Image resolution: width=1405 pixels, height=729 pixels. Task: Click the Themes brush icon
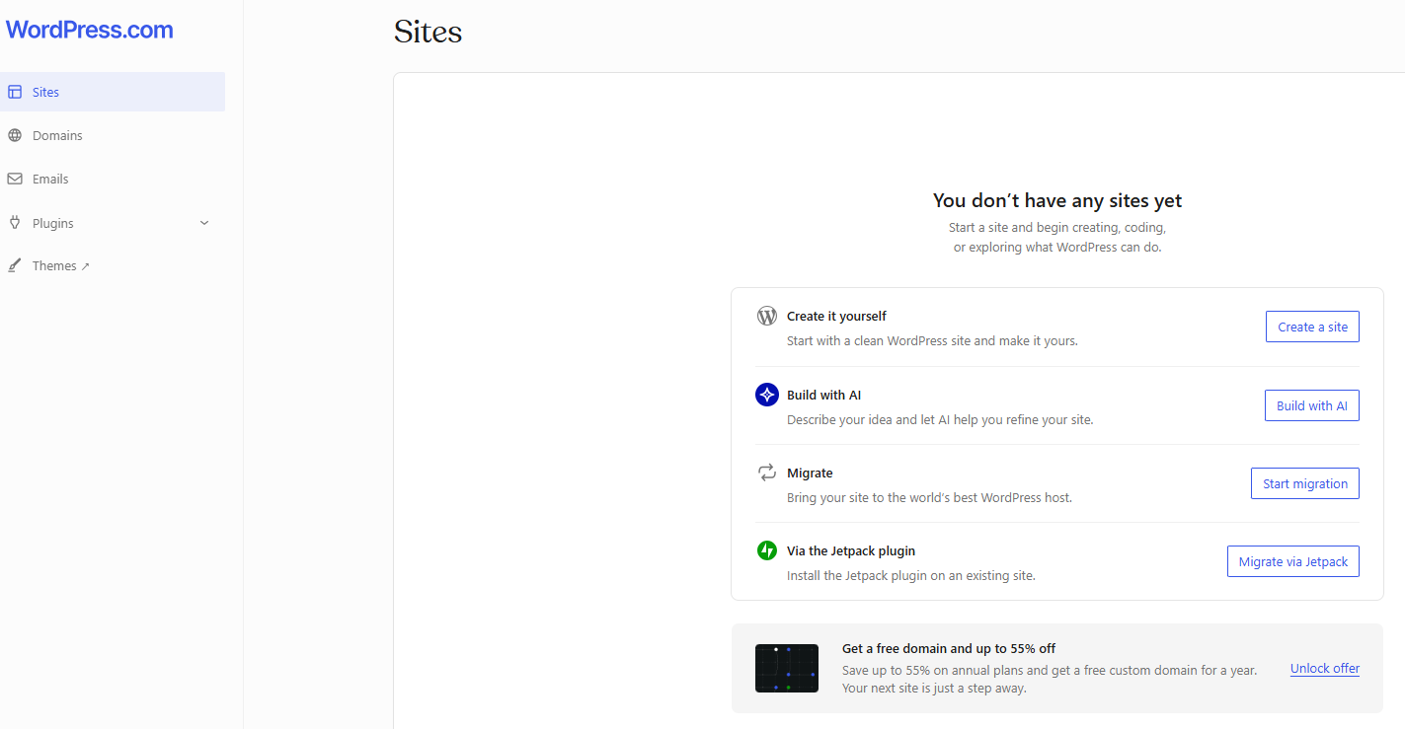coord(15,265)
